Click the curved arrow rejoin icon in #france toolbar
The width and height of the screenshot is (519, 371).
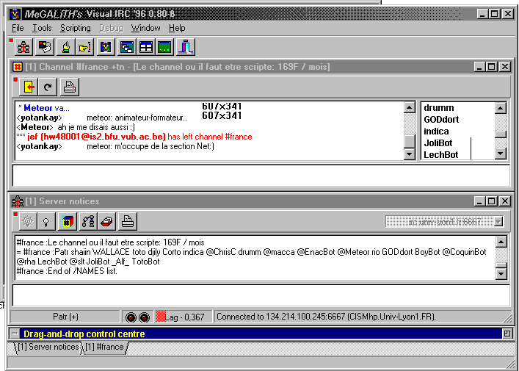coord(48,87)
